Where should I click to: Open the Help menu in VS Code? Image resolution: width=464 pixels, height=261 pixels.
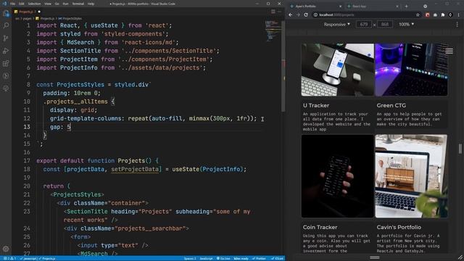91,4
